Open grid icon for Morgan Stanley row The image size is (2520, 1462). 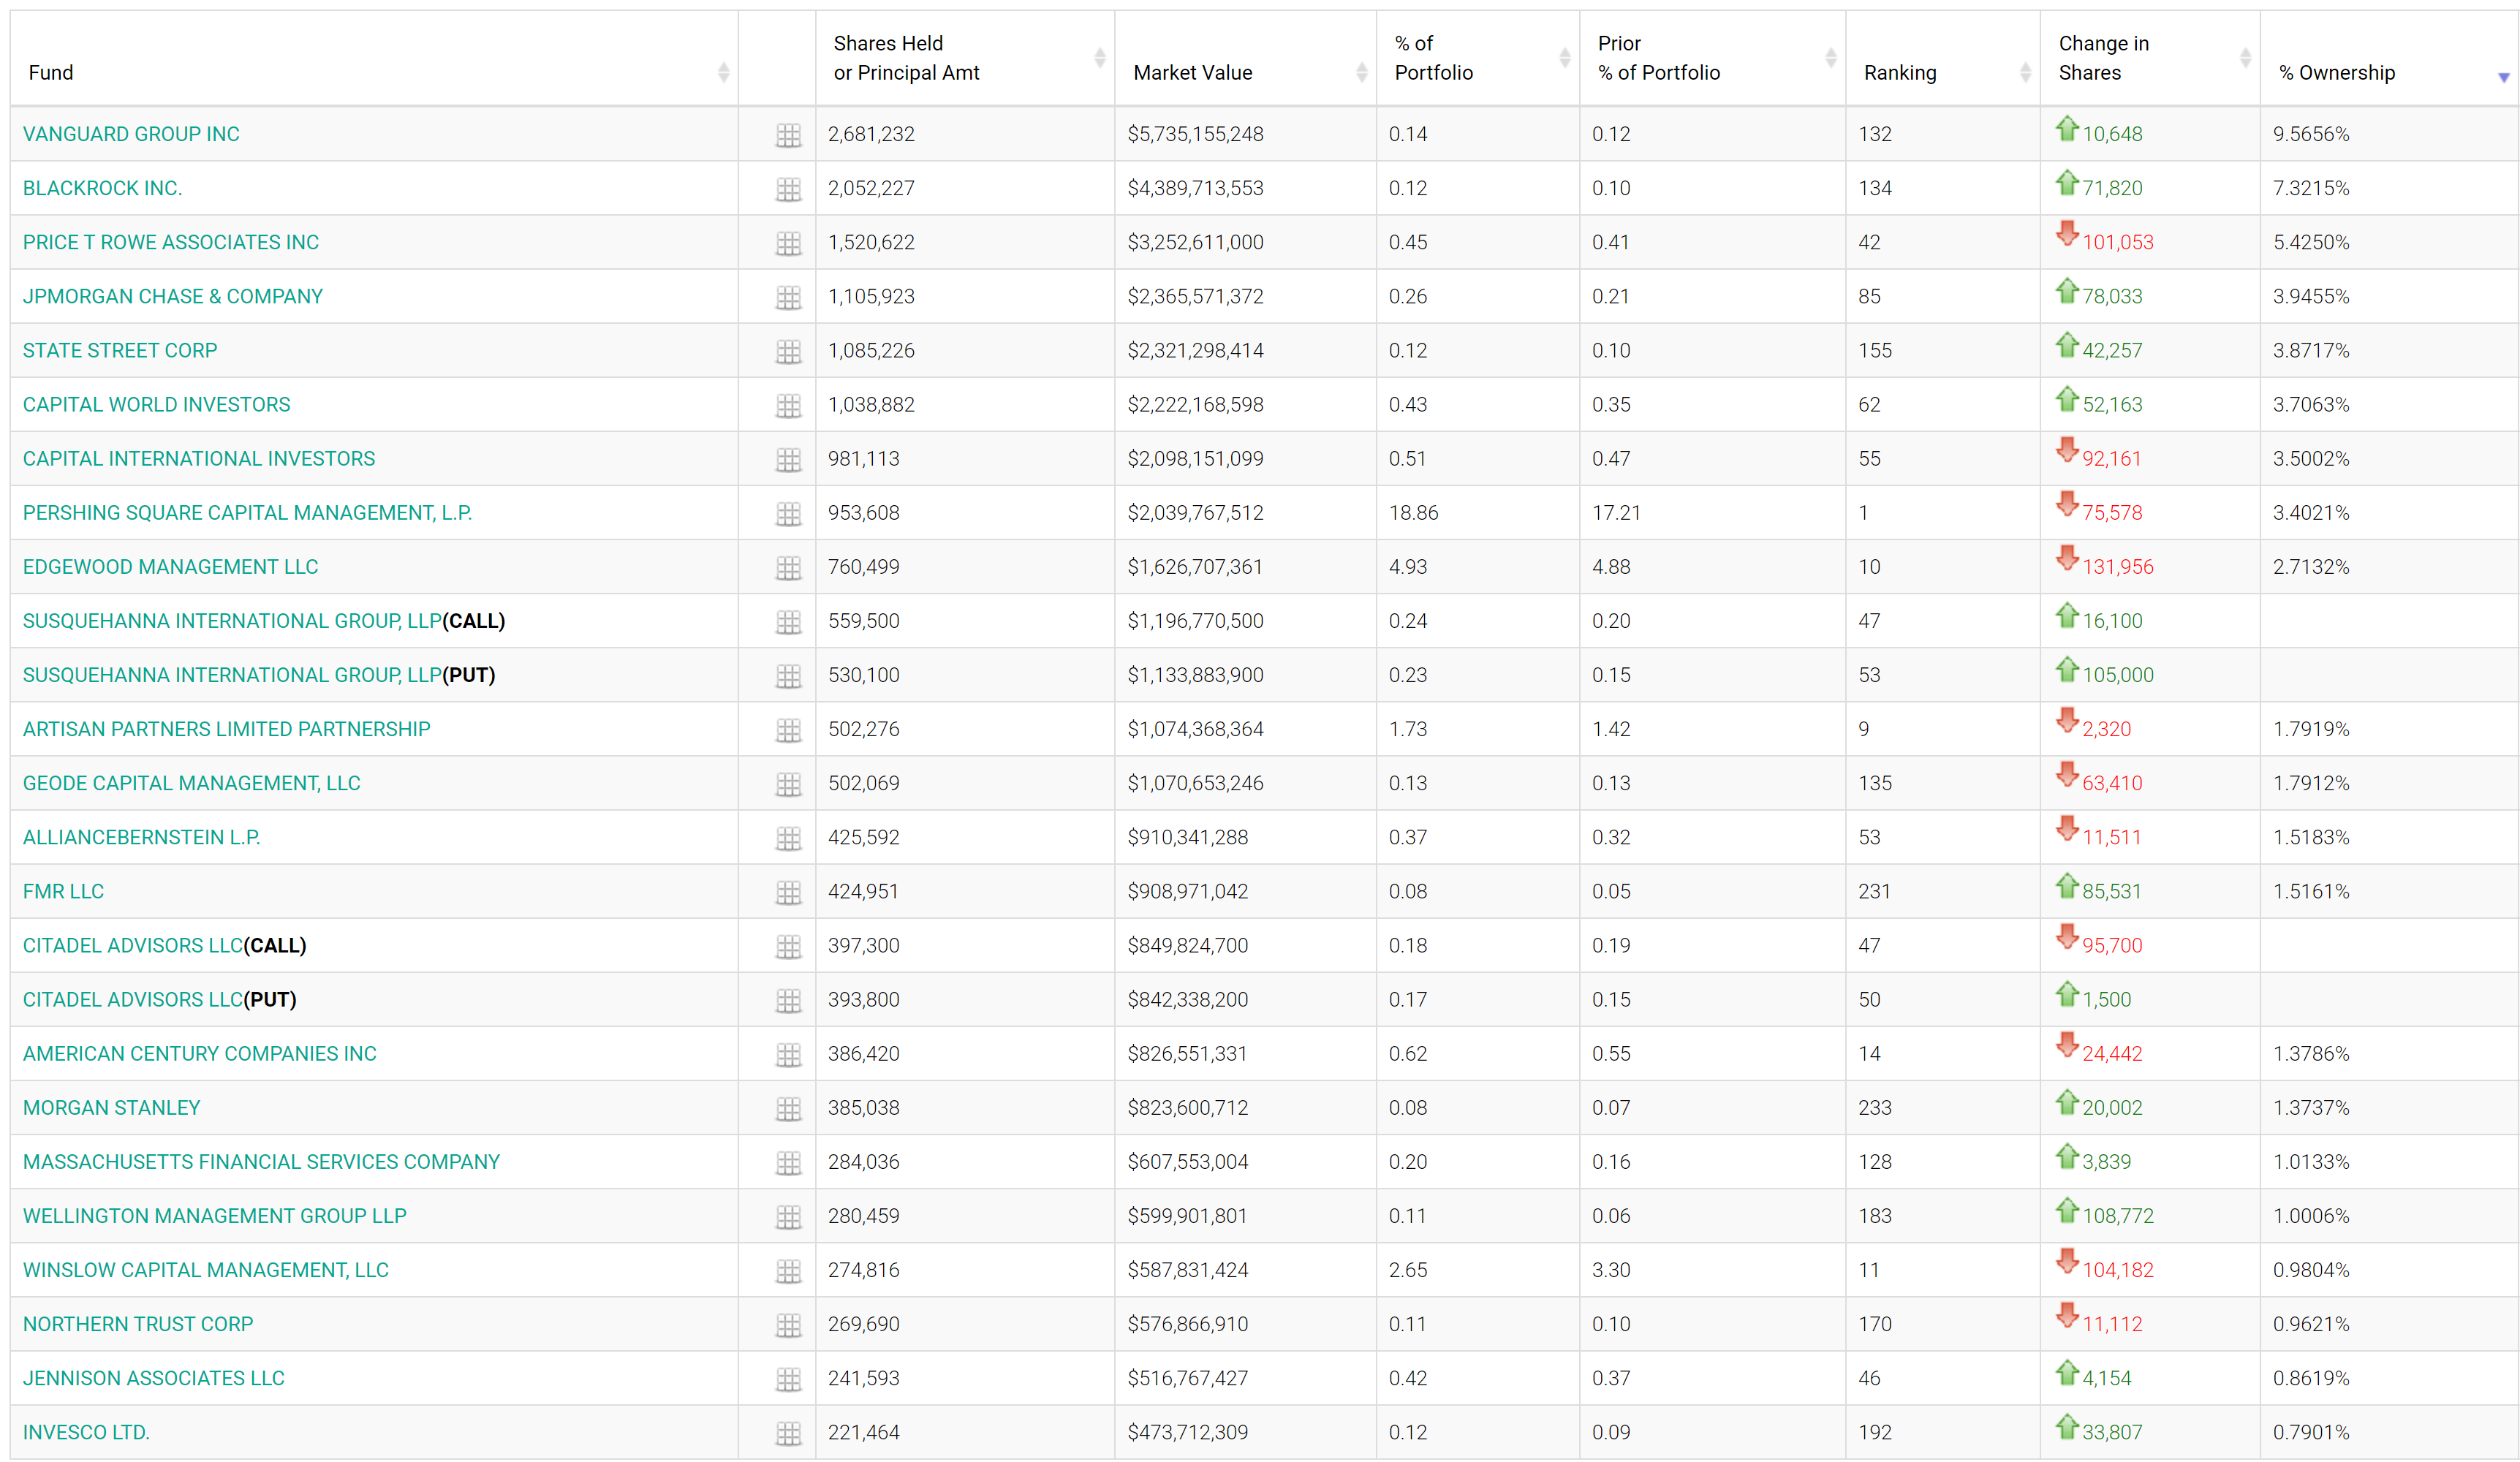(788, 1108)
